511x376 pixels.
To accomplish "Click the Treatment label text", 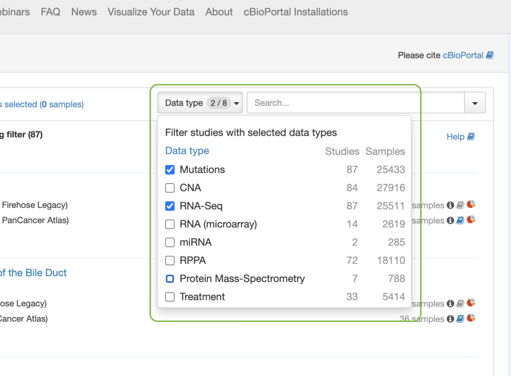I will tap(202, 297).
